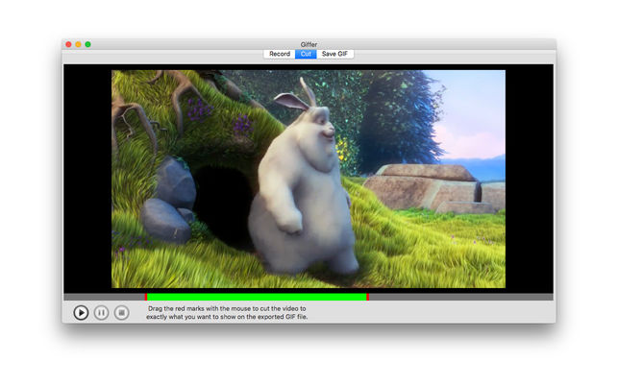Open the Save GIF tab
The image size is (618, 386).
[334, 54]
